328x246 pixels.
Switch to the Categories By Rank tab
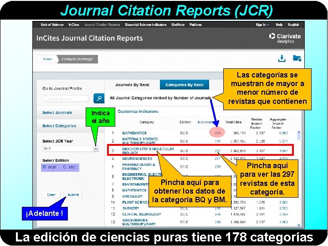tap(184, 85)
